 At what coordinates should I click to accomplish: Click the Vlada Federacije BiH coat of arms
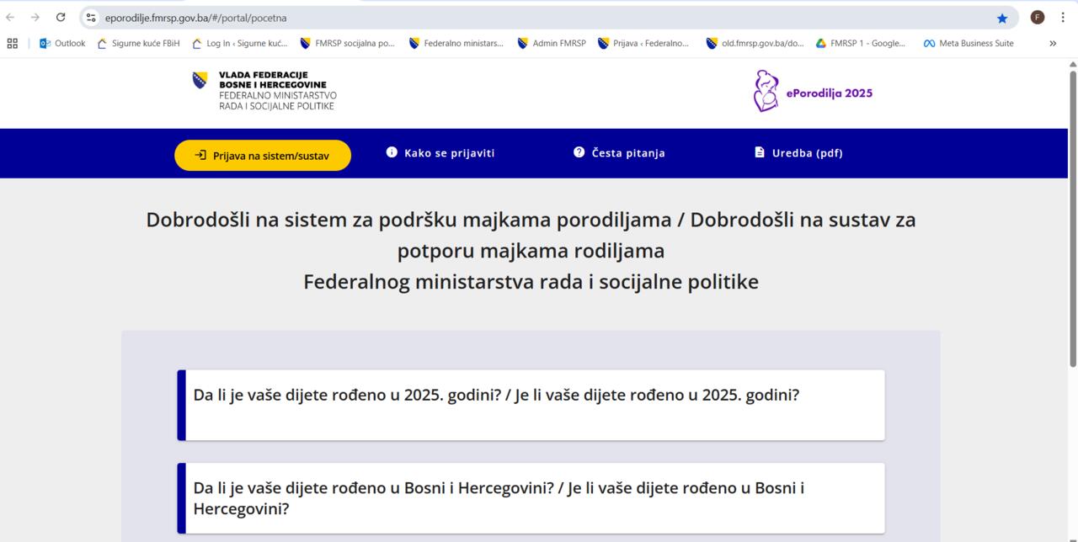pyautogui.click(x=200, y=81)
